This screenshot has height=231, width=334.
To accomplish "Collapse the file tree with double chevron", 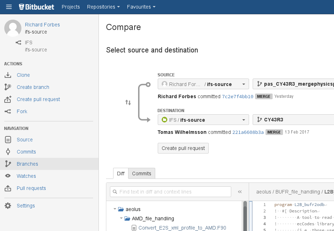I will pyautogui.click(x=240, y=192).
